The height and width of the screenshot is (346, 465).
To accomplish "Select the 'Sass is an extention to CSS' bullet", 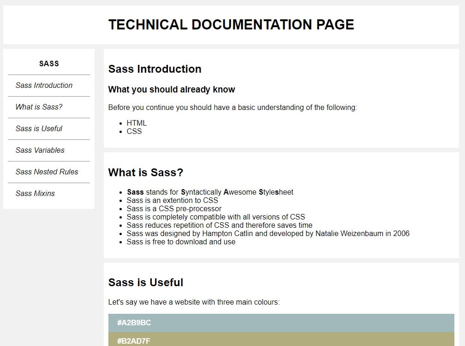I will (173, 200).
